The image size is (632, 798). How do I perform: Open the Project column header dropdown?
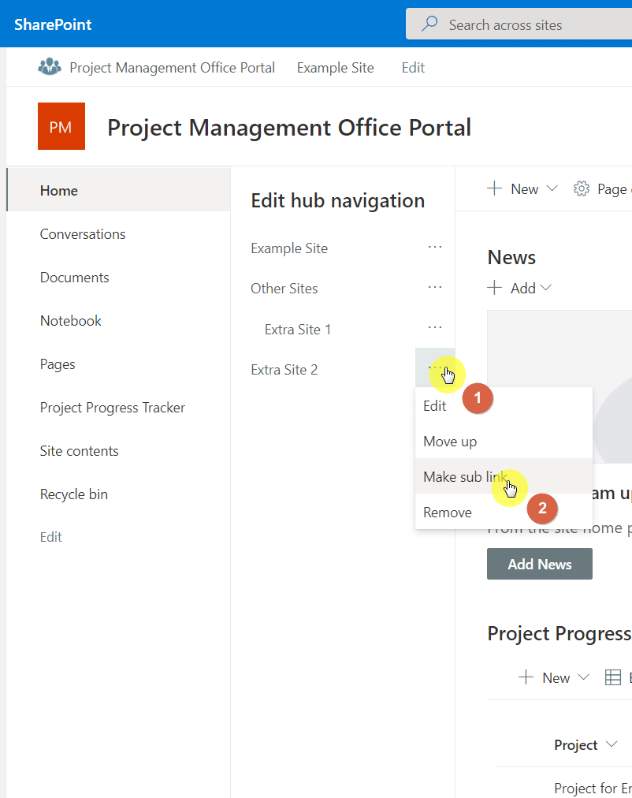(612, 744)
